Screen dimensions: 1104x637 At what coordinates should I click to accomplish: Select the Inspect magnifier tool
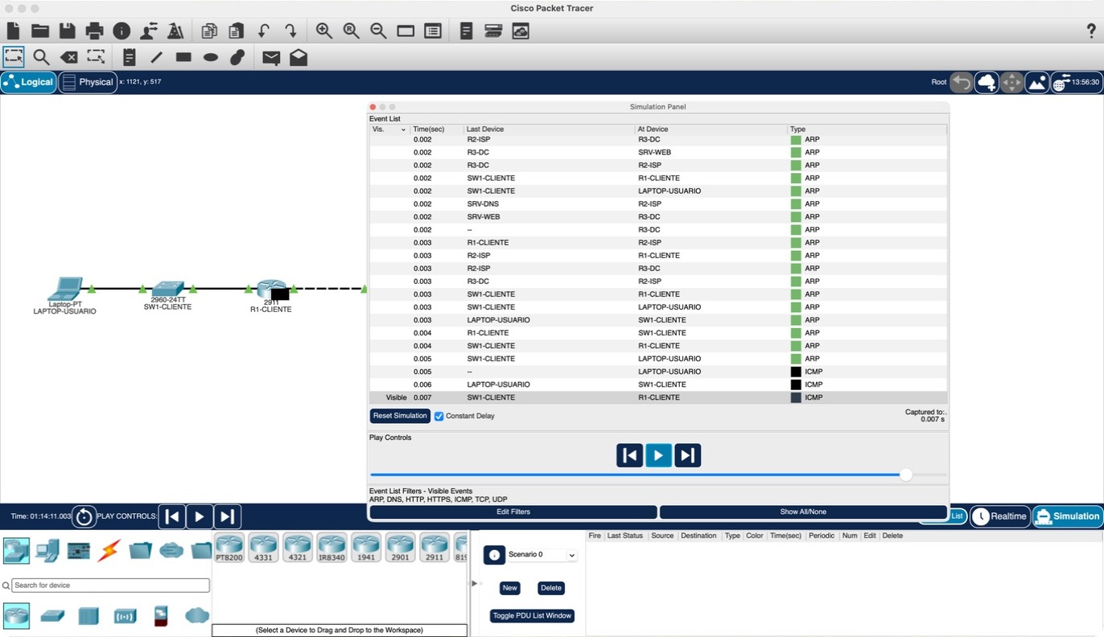point(41,57)
